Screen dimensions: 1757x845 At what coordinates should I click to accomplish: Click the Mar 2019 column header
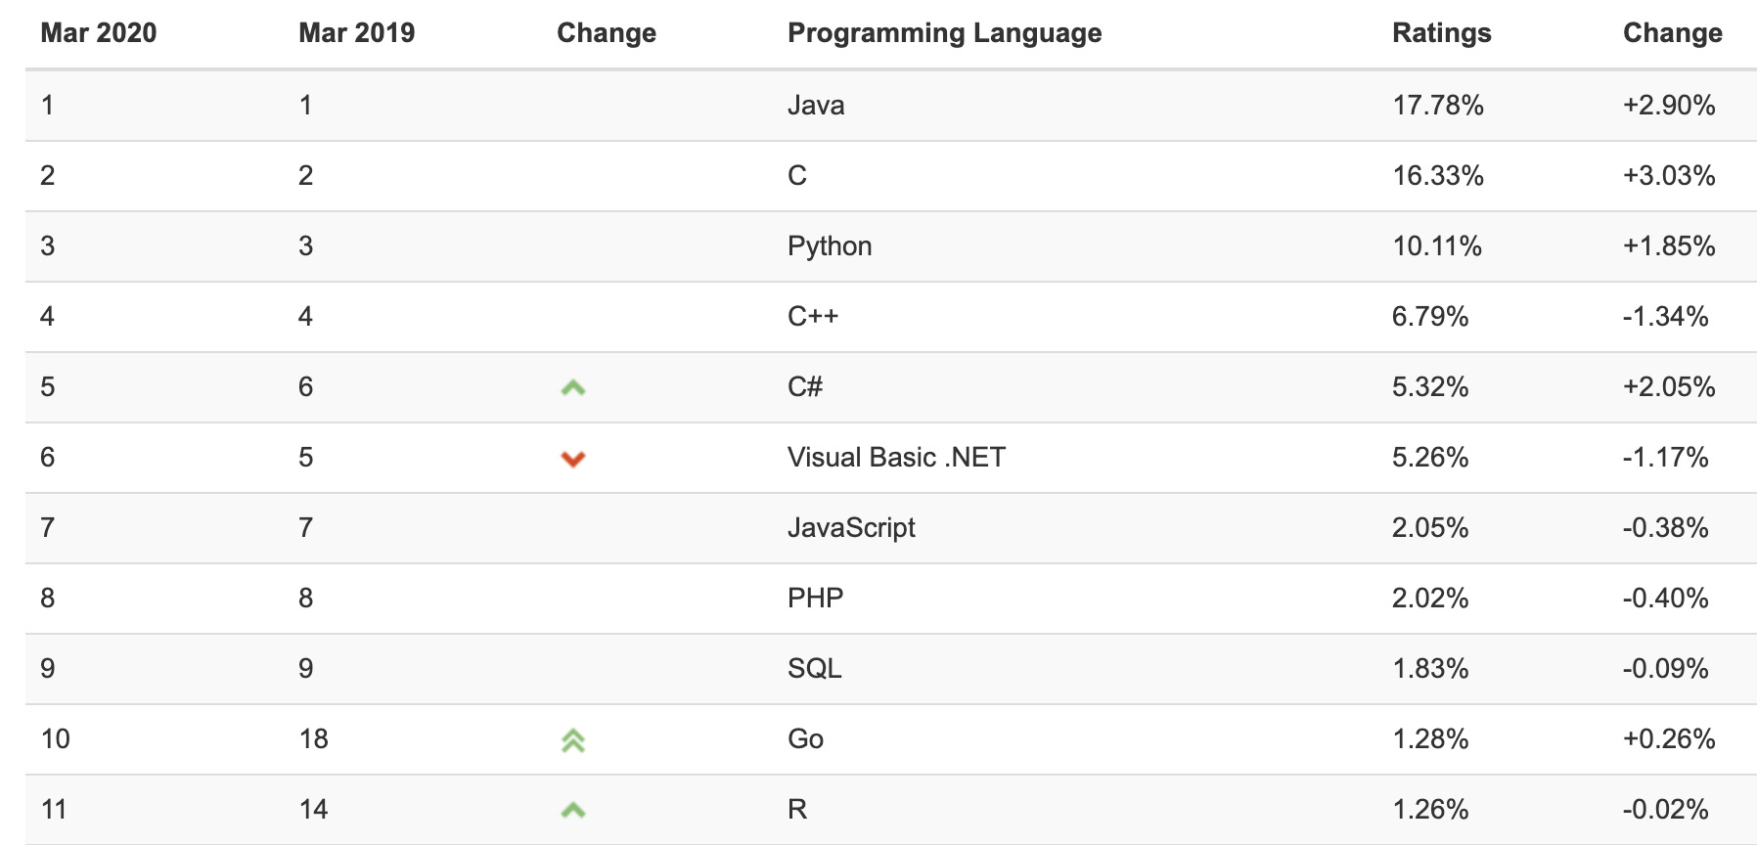pyautogui.click(x=356, y=33)
